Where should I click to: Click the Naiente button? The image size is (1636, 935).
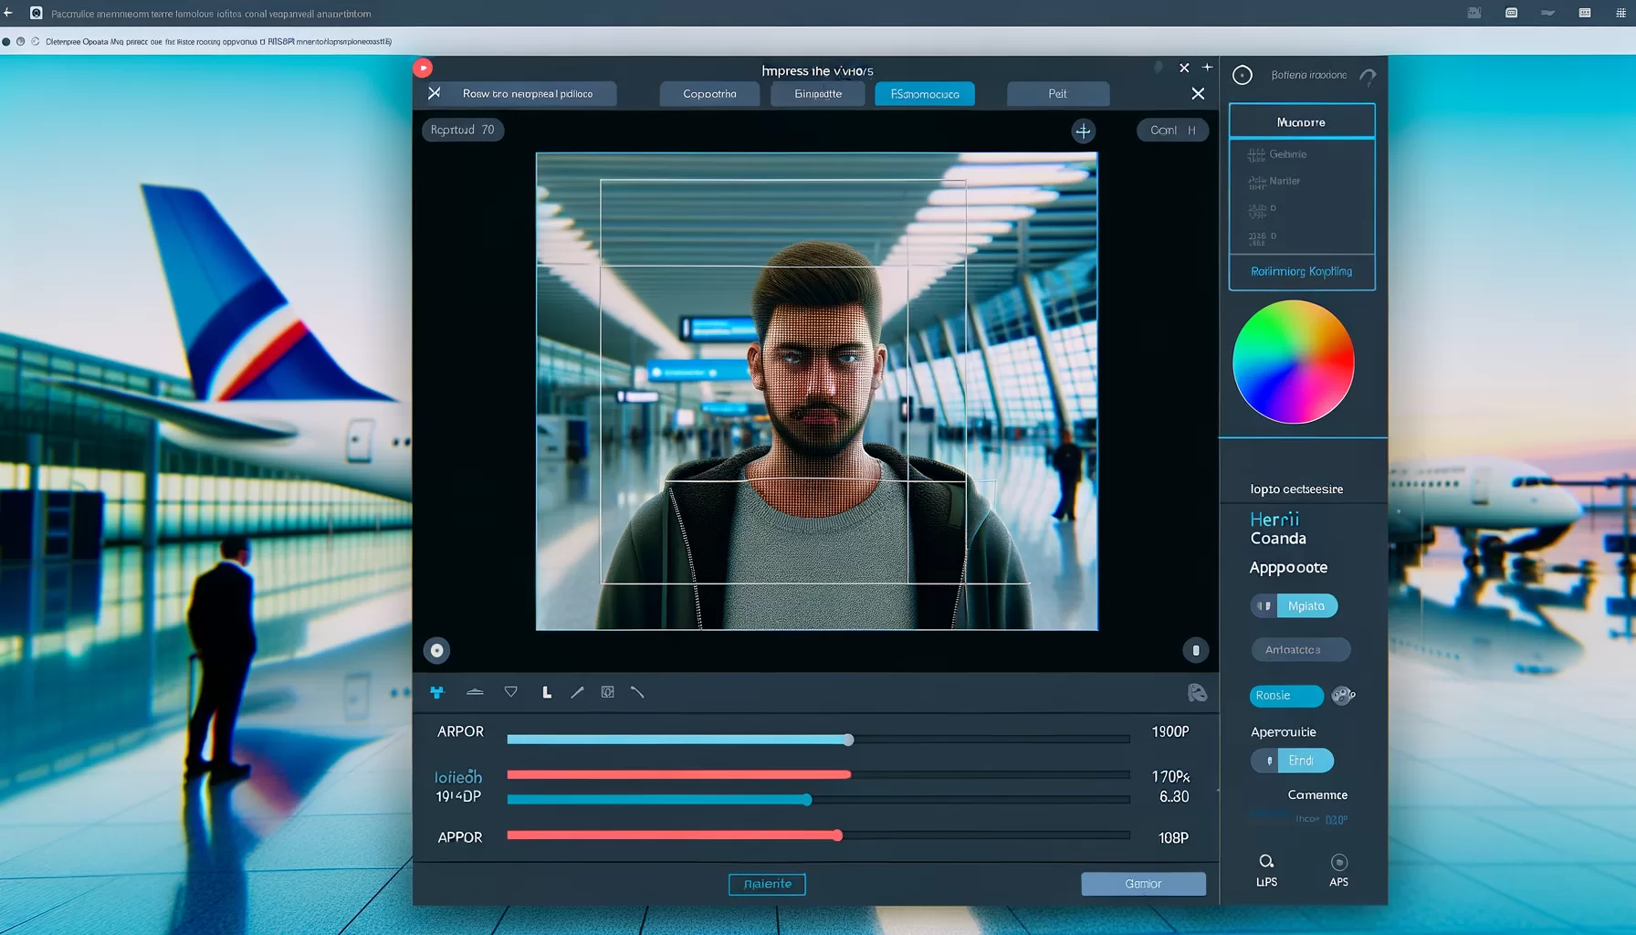(767, 884)
